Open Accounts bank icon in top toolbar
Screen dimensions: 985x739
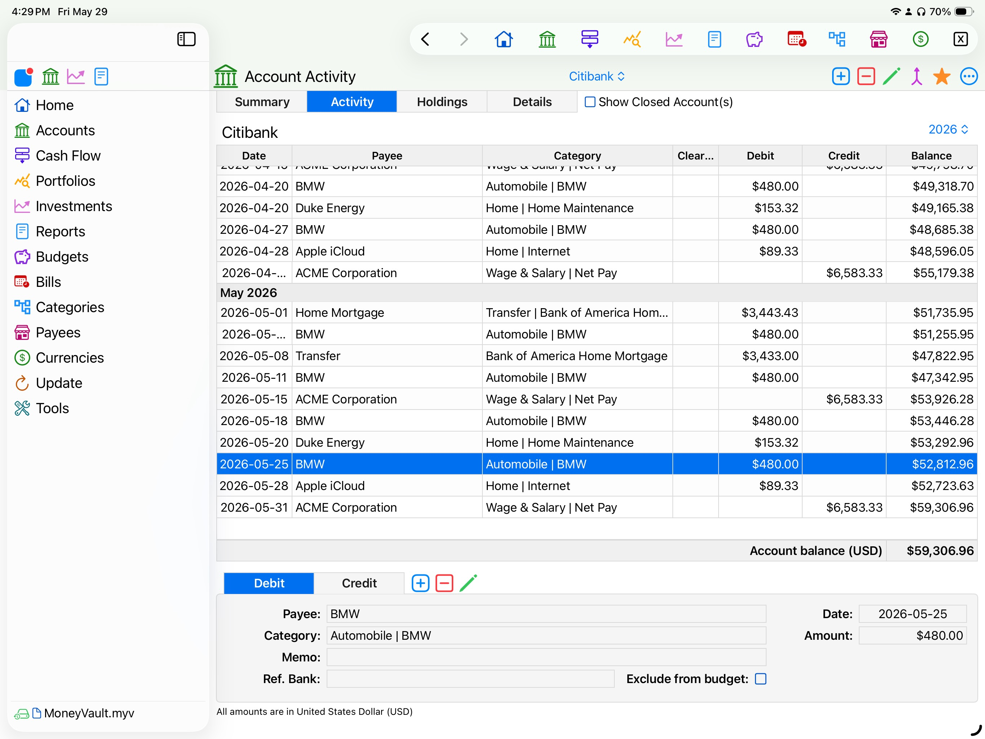pos(547,39)
